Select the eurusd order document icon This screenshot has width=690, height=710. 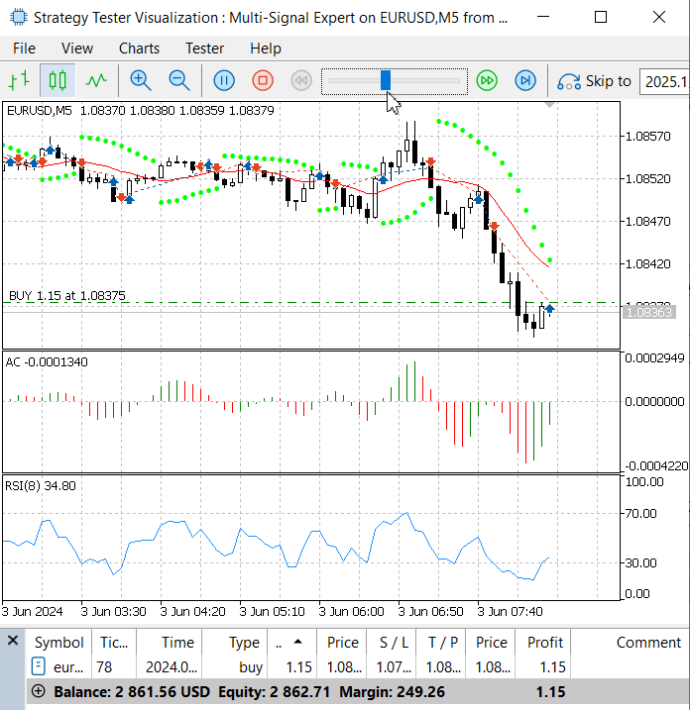pos(38,666)
